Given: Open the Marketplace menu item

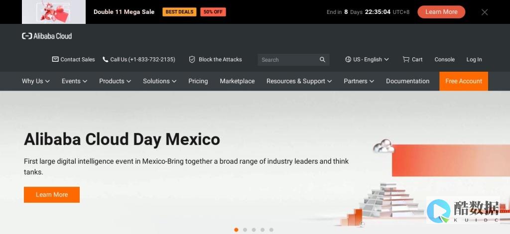Looking at the screenshot, I should pyautogui.click(x=237, y=81).
